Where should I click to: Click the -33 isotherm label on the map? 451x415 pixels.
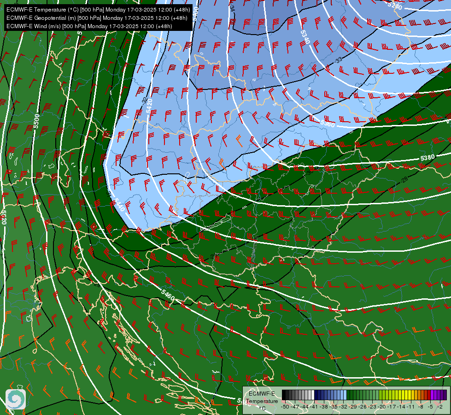point(339,60)
